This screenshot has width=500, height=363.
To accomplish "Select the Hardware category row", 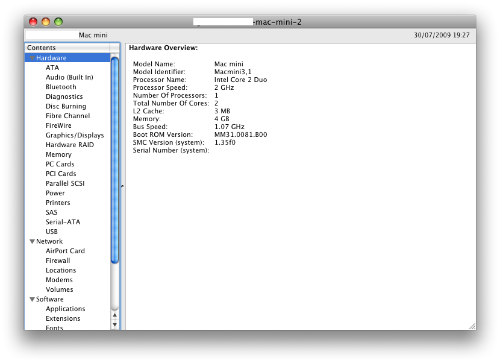I will (x=67, y=58).
